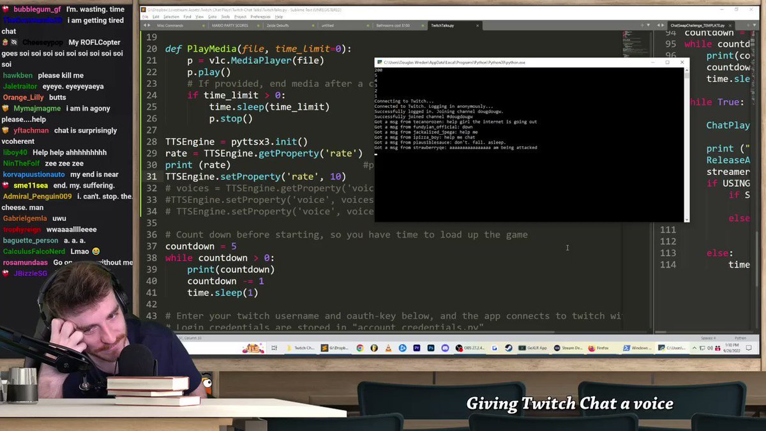Viewport: 766px width, 431px height.
Task: Open the Sublime Text taskbar item
Action: (x=335, y=348)
